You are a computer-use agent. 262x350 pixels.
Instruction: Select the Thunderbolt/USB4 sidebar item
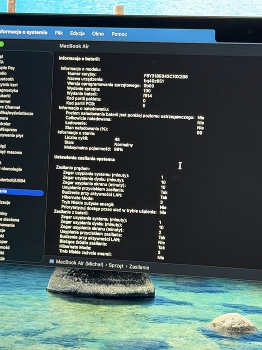[12, 180]
